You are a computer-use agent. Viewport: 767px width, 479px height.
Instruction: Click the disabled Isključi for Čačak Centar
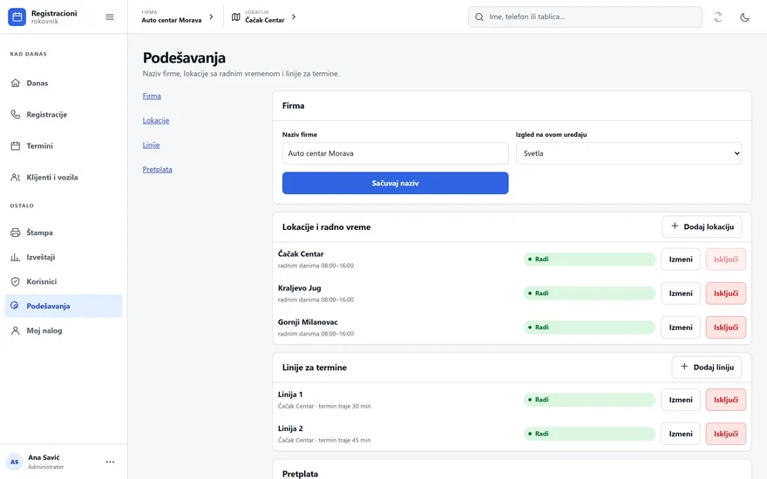(726, 259)
